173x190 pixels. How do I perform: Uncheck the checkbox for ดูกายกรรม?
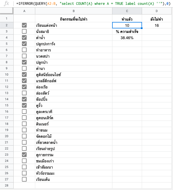coord(24,155)
